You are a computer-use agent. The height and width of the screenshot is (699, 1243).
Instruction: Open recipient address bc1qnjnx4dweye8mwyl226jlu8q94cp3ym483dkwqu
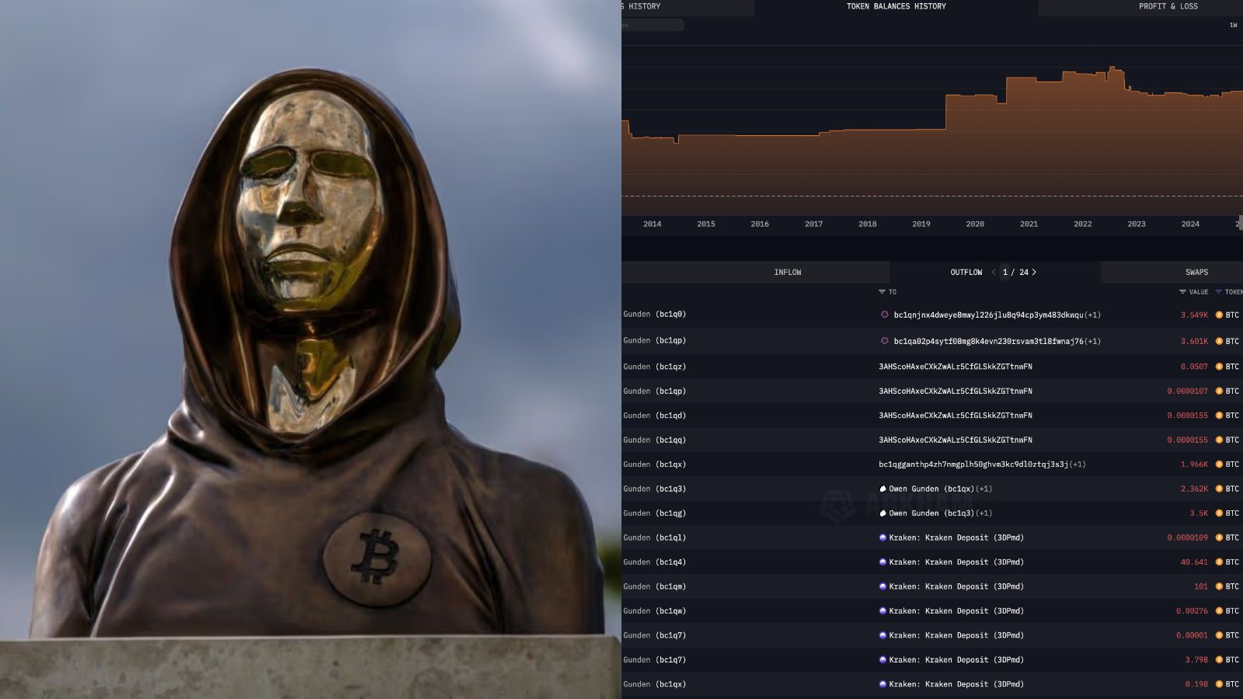[988, 315]
